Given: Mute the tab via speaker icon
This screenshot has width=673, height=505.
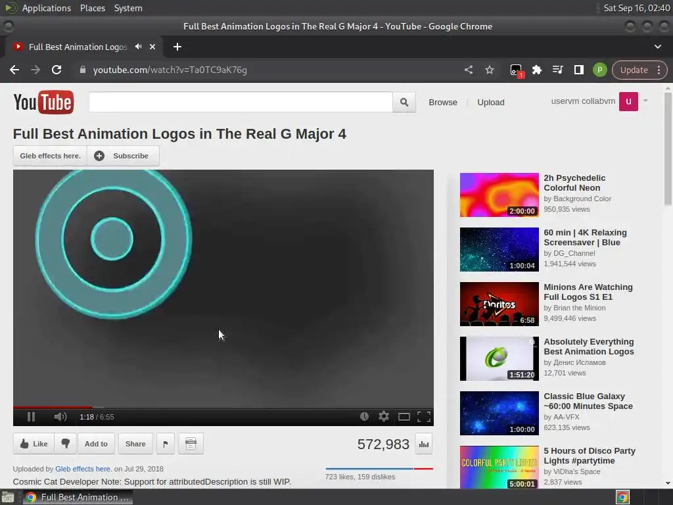Looking at the screenshot, I should 138,47.
